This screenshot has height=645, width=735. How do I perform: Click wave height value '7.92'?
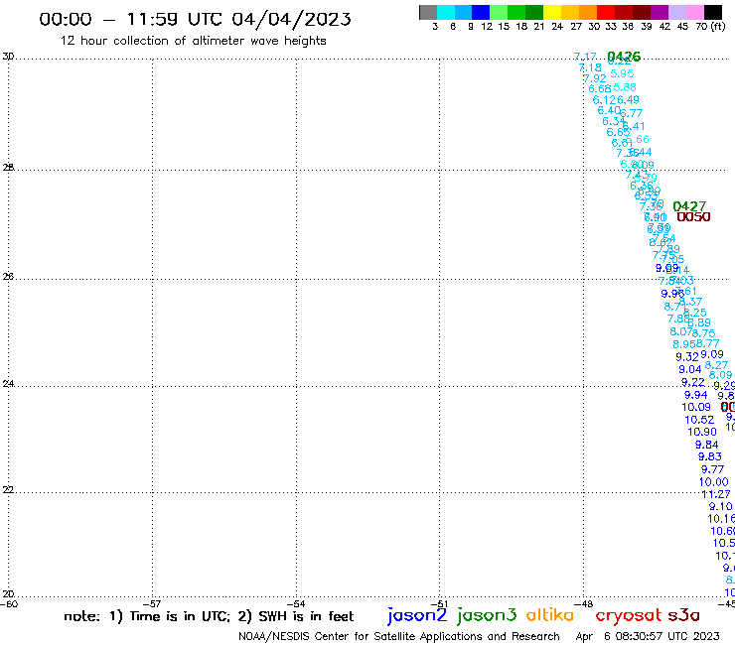click(x=595, y=78)
